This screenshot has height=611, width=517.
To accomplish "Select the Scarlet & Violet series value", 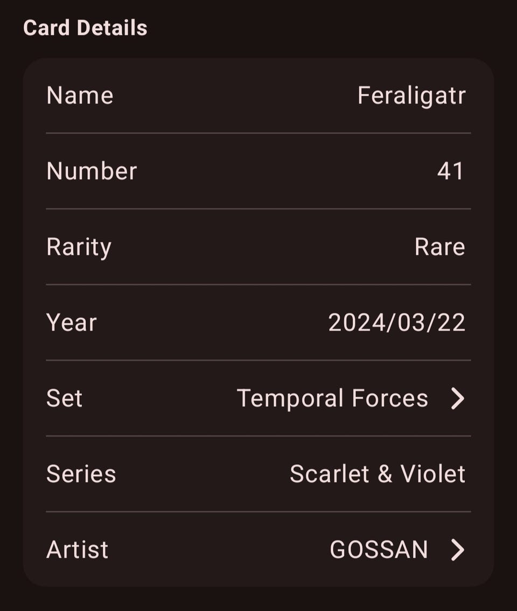I will tap(377, 474).
